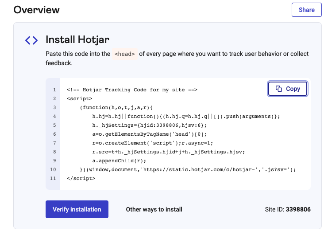Click the Overview heading
Viewport: 328px width, 239px height.
click(36, 10)
